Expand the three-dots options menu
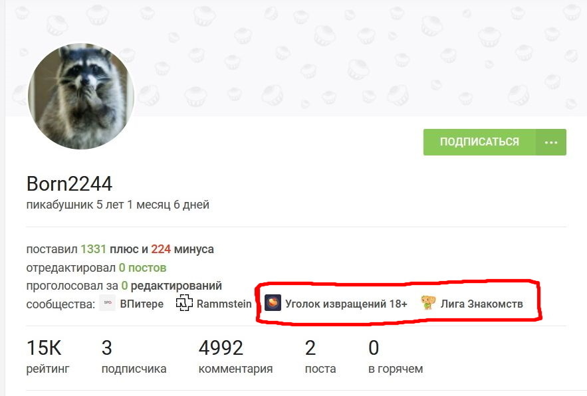Screen dimensions: 587x396 (551, 142)
